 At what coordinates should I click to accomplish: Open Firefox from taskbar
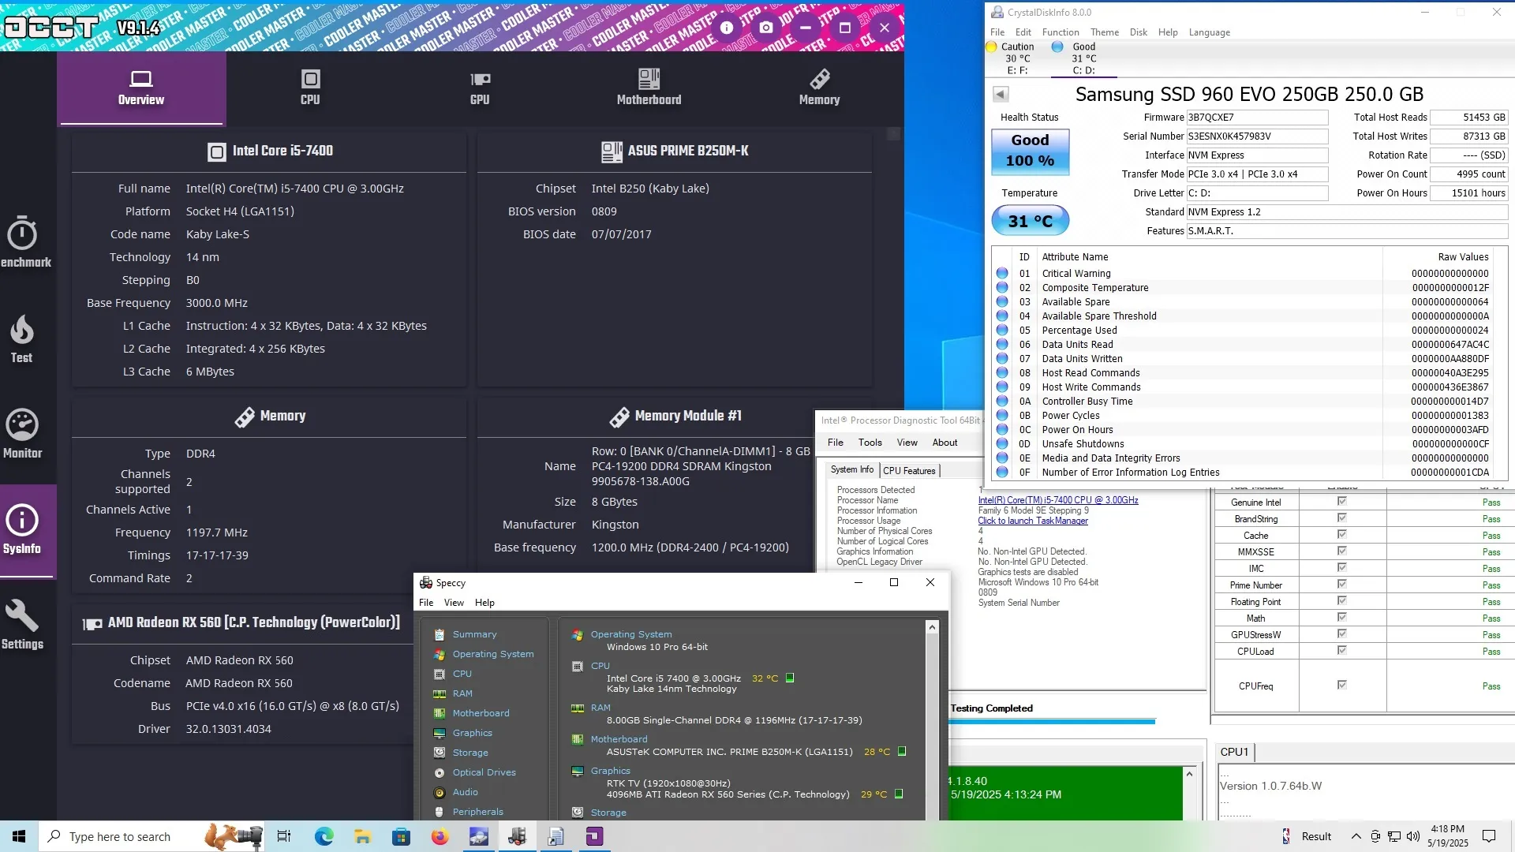440,836
